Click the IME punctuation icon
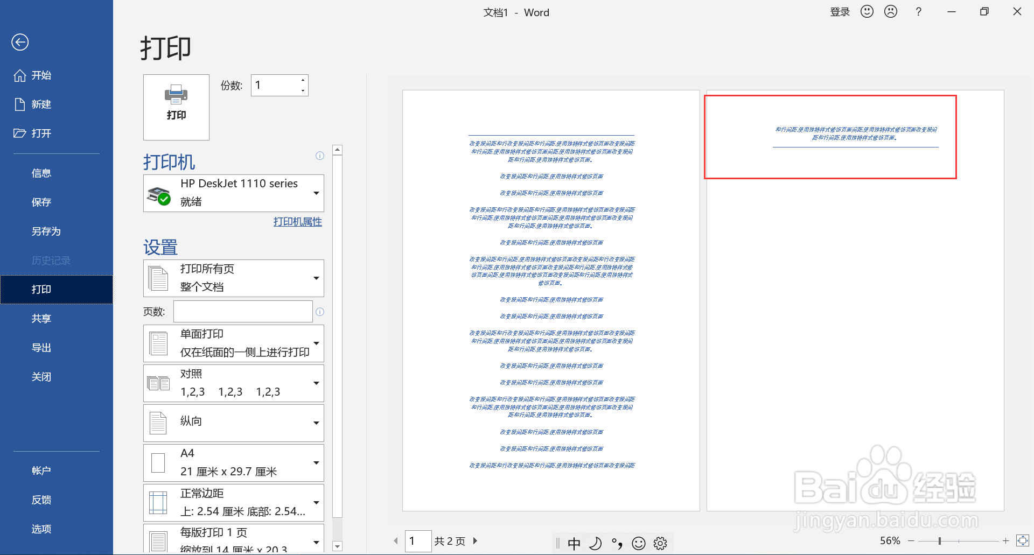The width and height of the screenshot is (1034, 555). pyautogui.click(x=617, y=544)
